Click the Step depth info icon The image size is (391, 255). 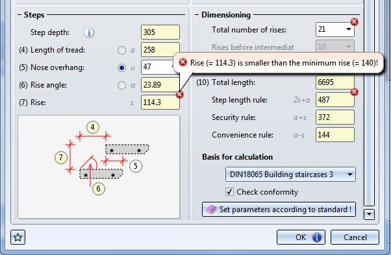tap(89, 32)
